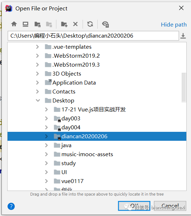191x216 pixels.
Task: Select Contacts folder
Action: [64, 92]
